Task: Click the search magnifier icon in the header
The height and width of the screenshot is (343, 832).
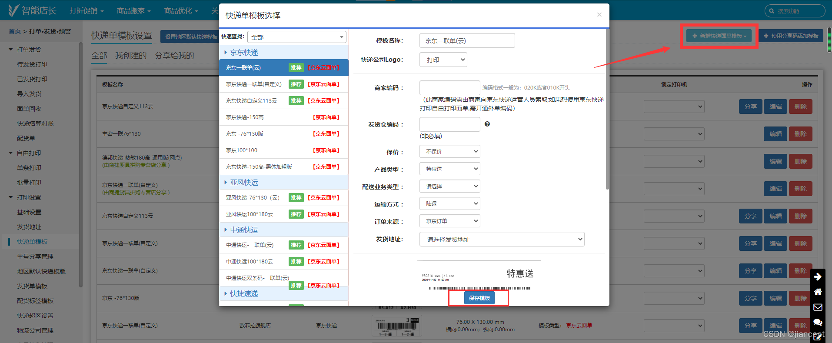Action: (x=772, y=11)
